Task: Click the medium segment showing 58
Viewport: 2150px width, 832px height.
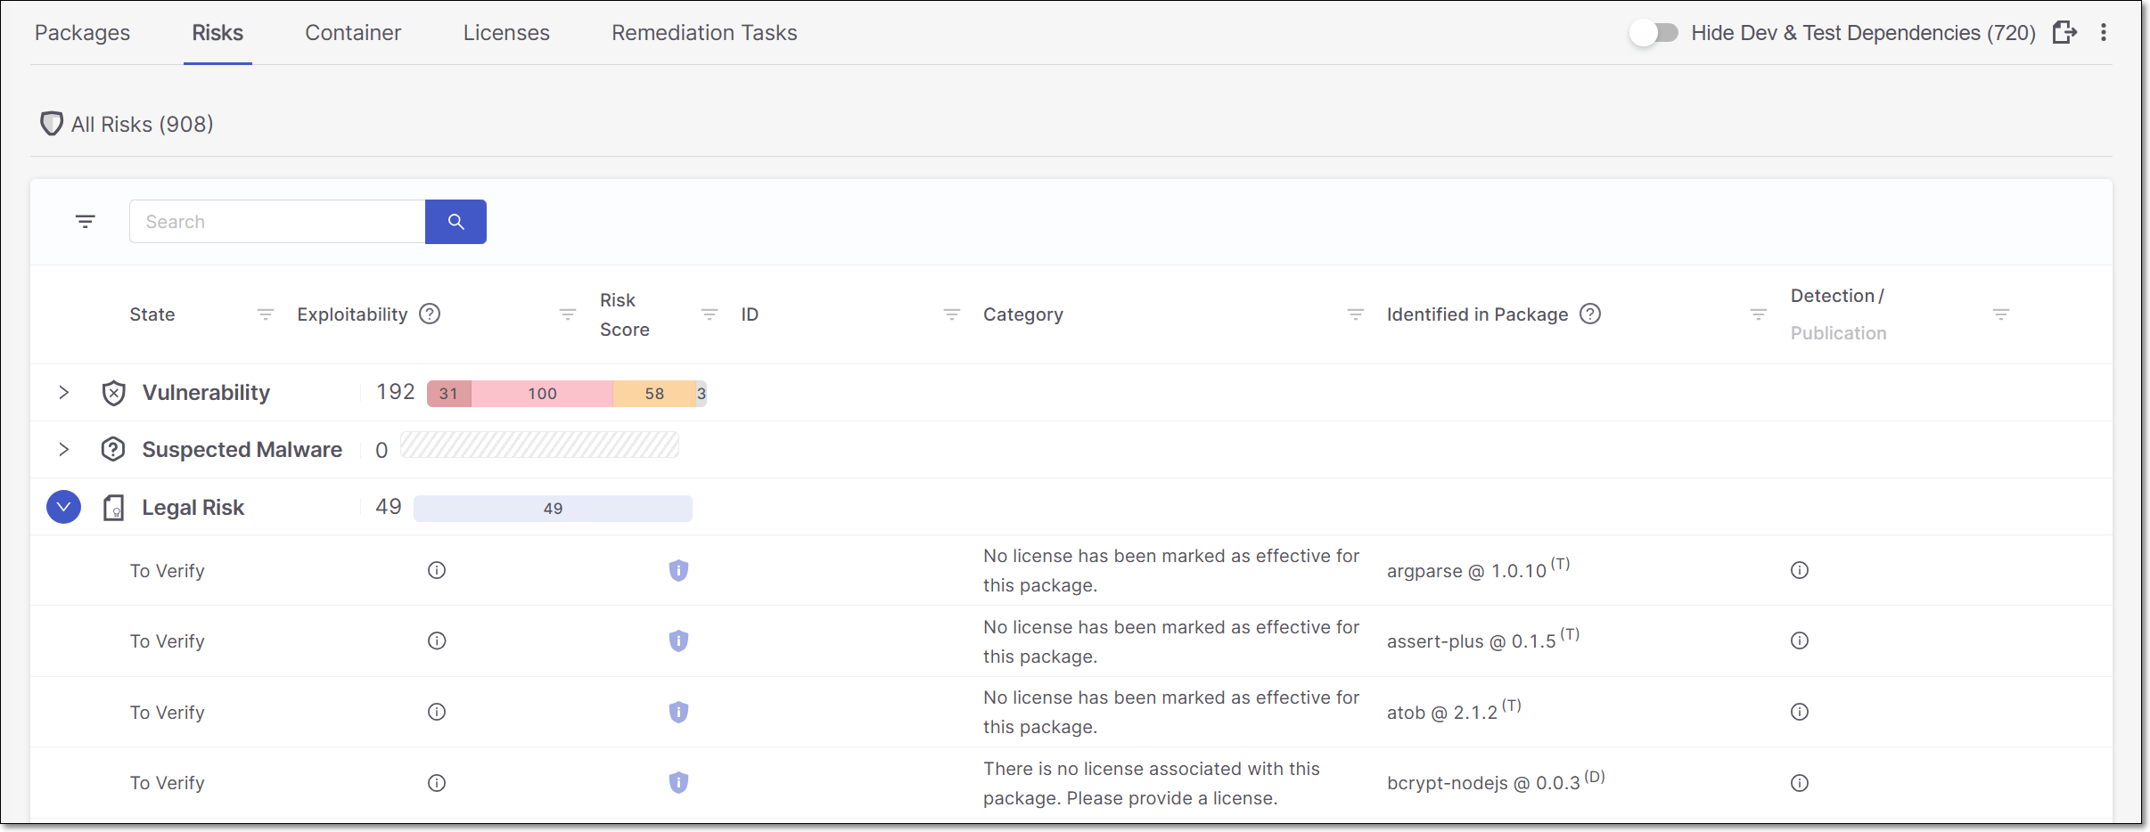Action: pyautogui.click(x=654, y=394)
